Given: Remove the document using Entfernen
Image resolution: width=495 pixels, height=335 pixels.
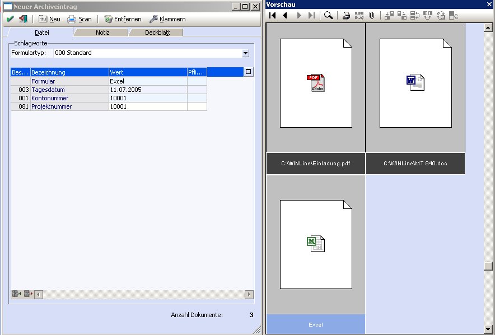Looking at the screenshot, I should pyautogui.click(x=123, y=19).
